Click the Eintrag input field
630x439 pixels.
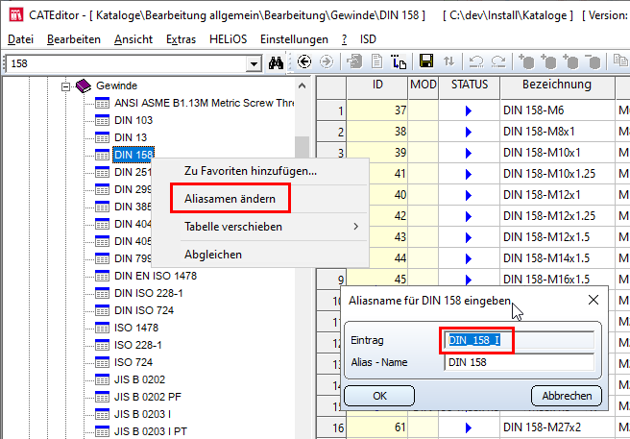pos(519,340)
